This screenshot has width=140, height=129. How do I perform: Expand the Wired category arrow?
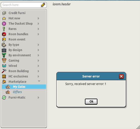click(x=38, y=66)
